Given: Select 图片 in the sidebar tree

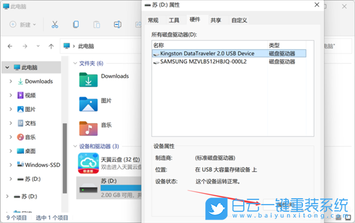Looking at the screenshot, I should pos(27,109).
